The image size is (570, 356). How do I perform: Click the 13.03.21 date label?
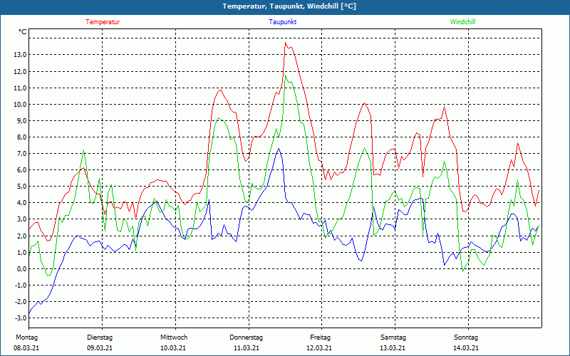pos(393,348)
